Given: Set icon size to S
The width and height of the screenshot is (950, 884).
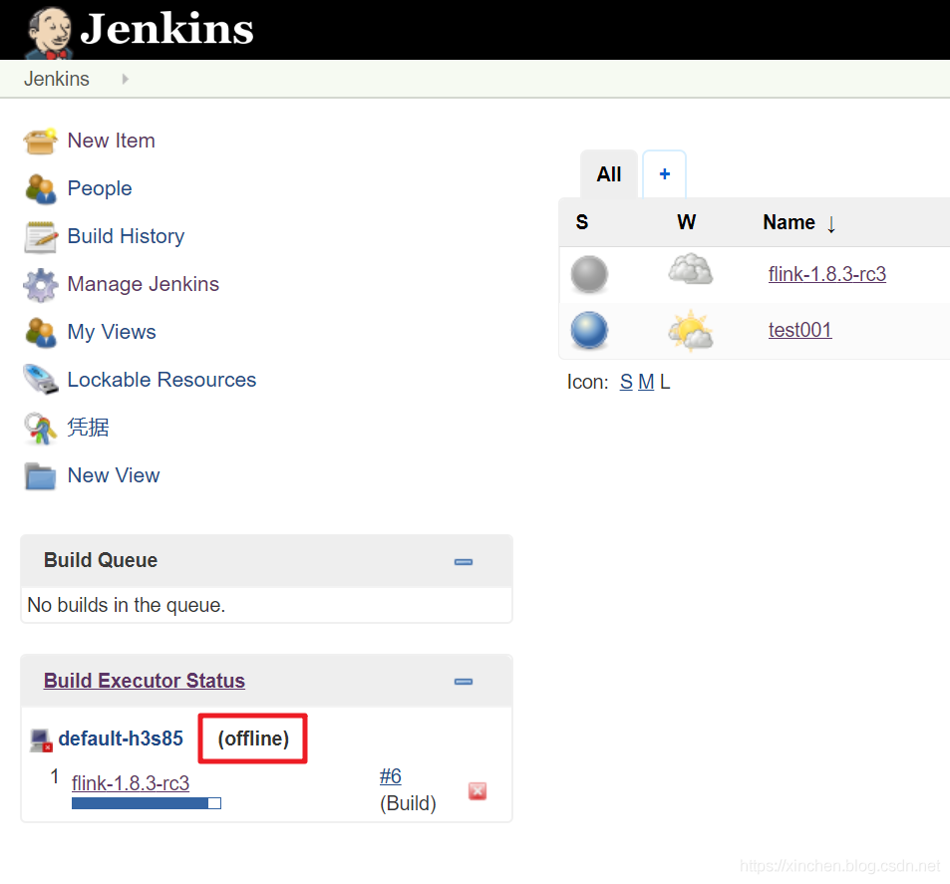Looking at the screenshot, I should click(626, 382).
